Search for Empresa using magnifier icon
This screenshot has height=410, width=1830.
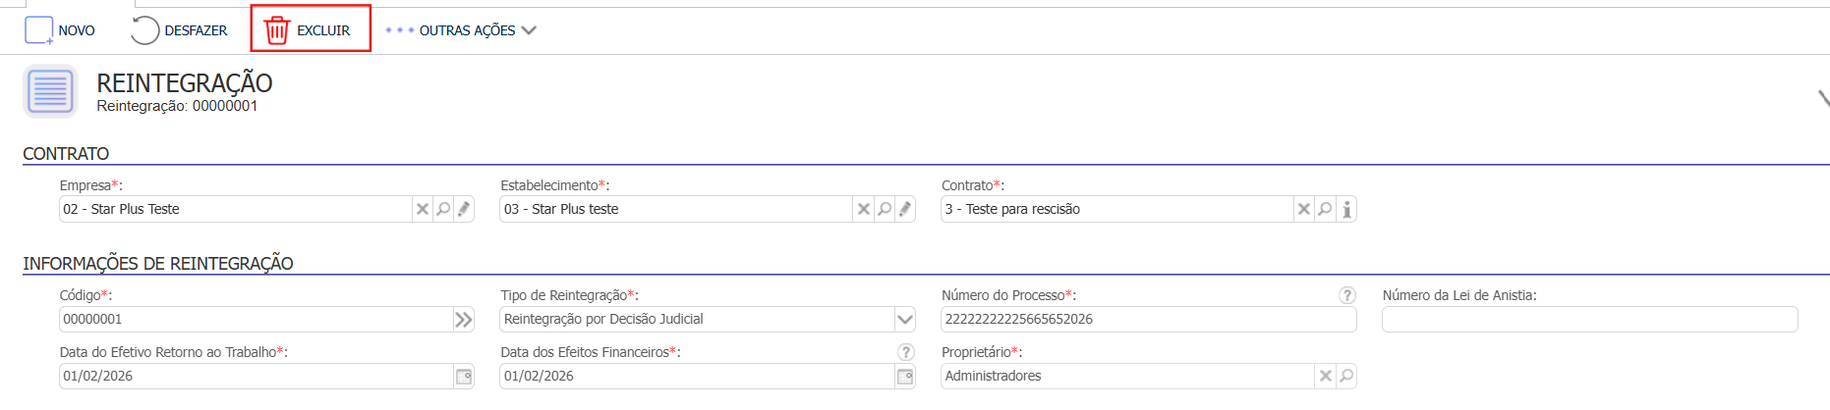tap(443, 209)
